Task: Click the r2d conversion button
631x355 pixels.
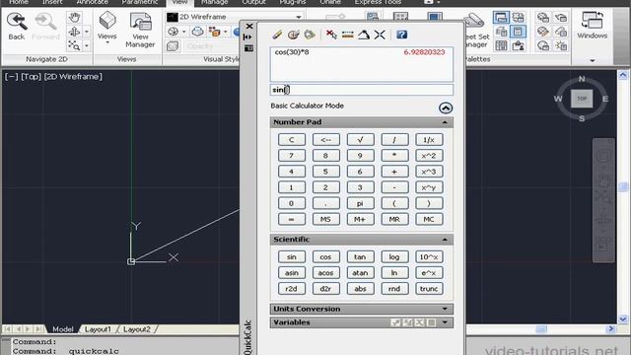Action: point(292,289)
